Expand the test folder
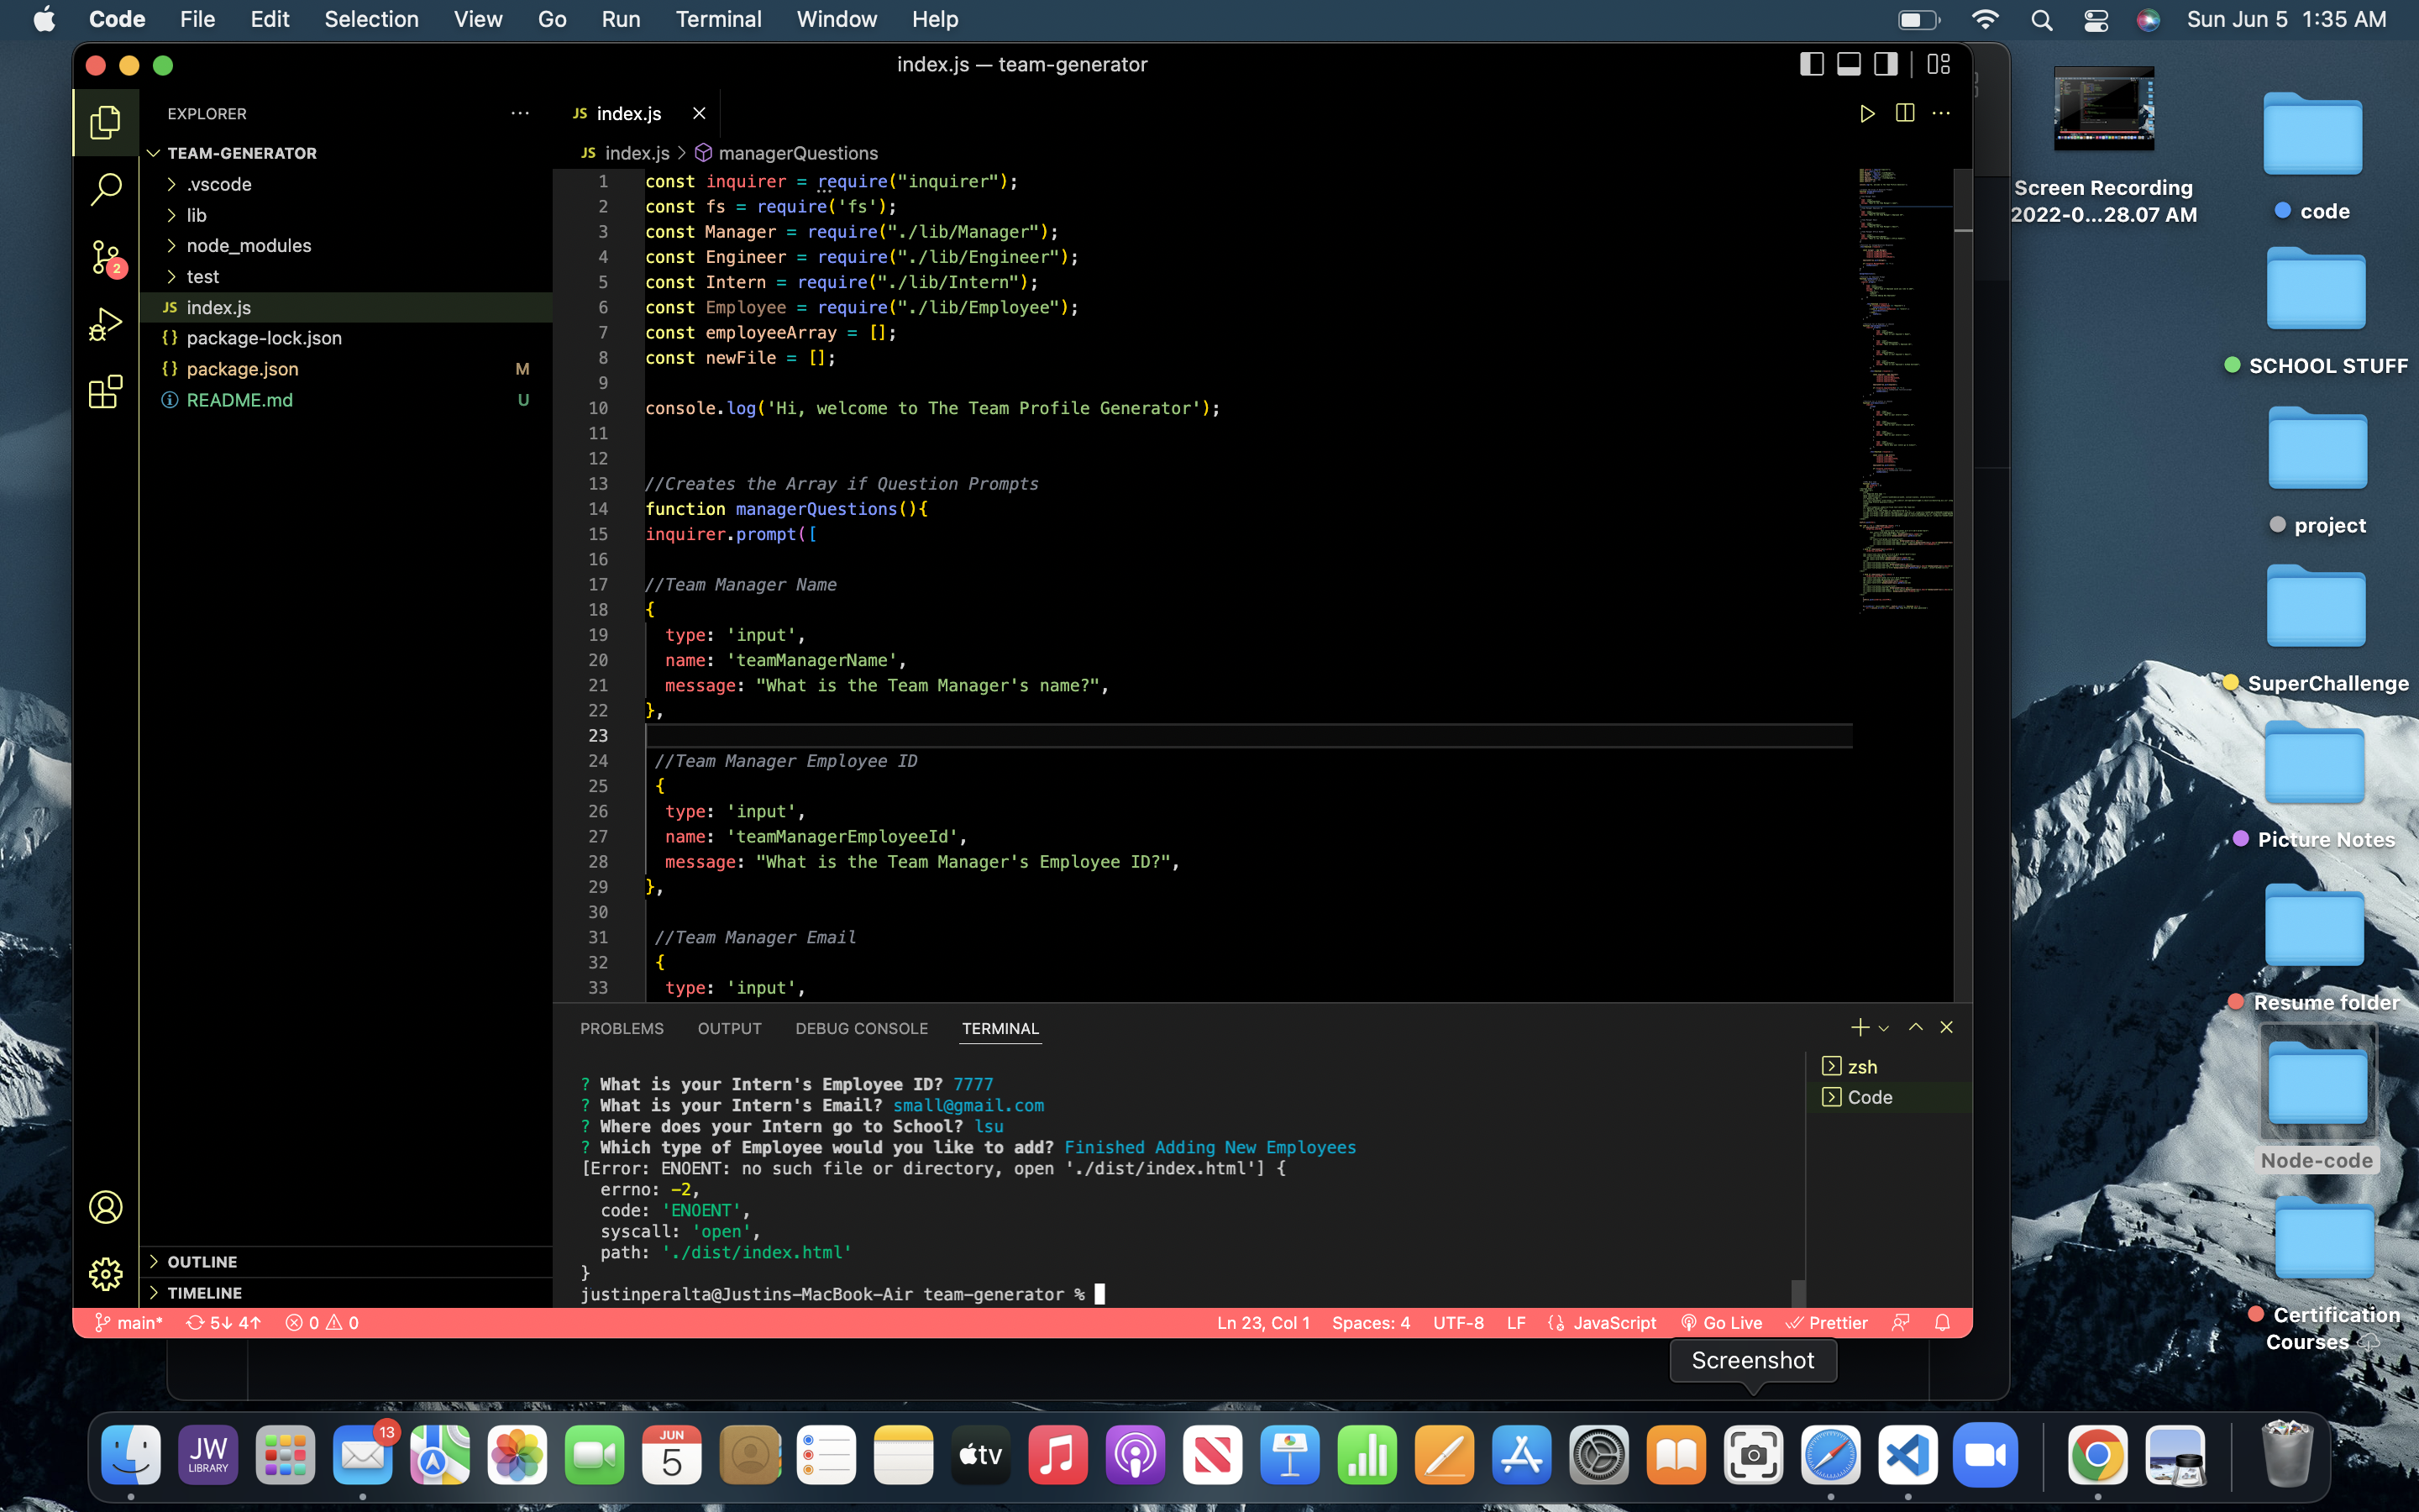 coord(345,277)
